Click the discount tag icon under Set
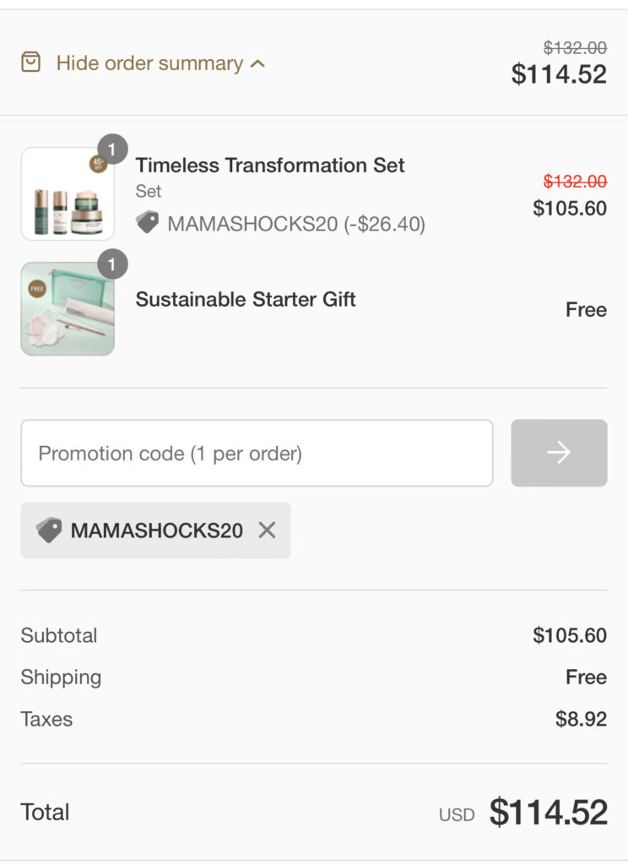 pos(148,223)
